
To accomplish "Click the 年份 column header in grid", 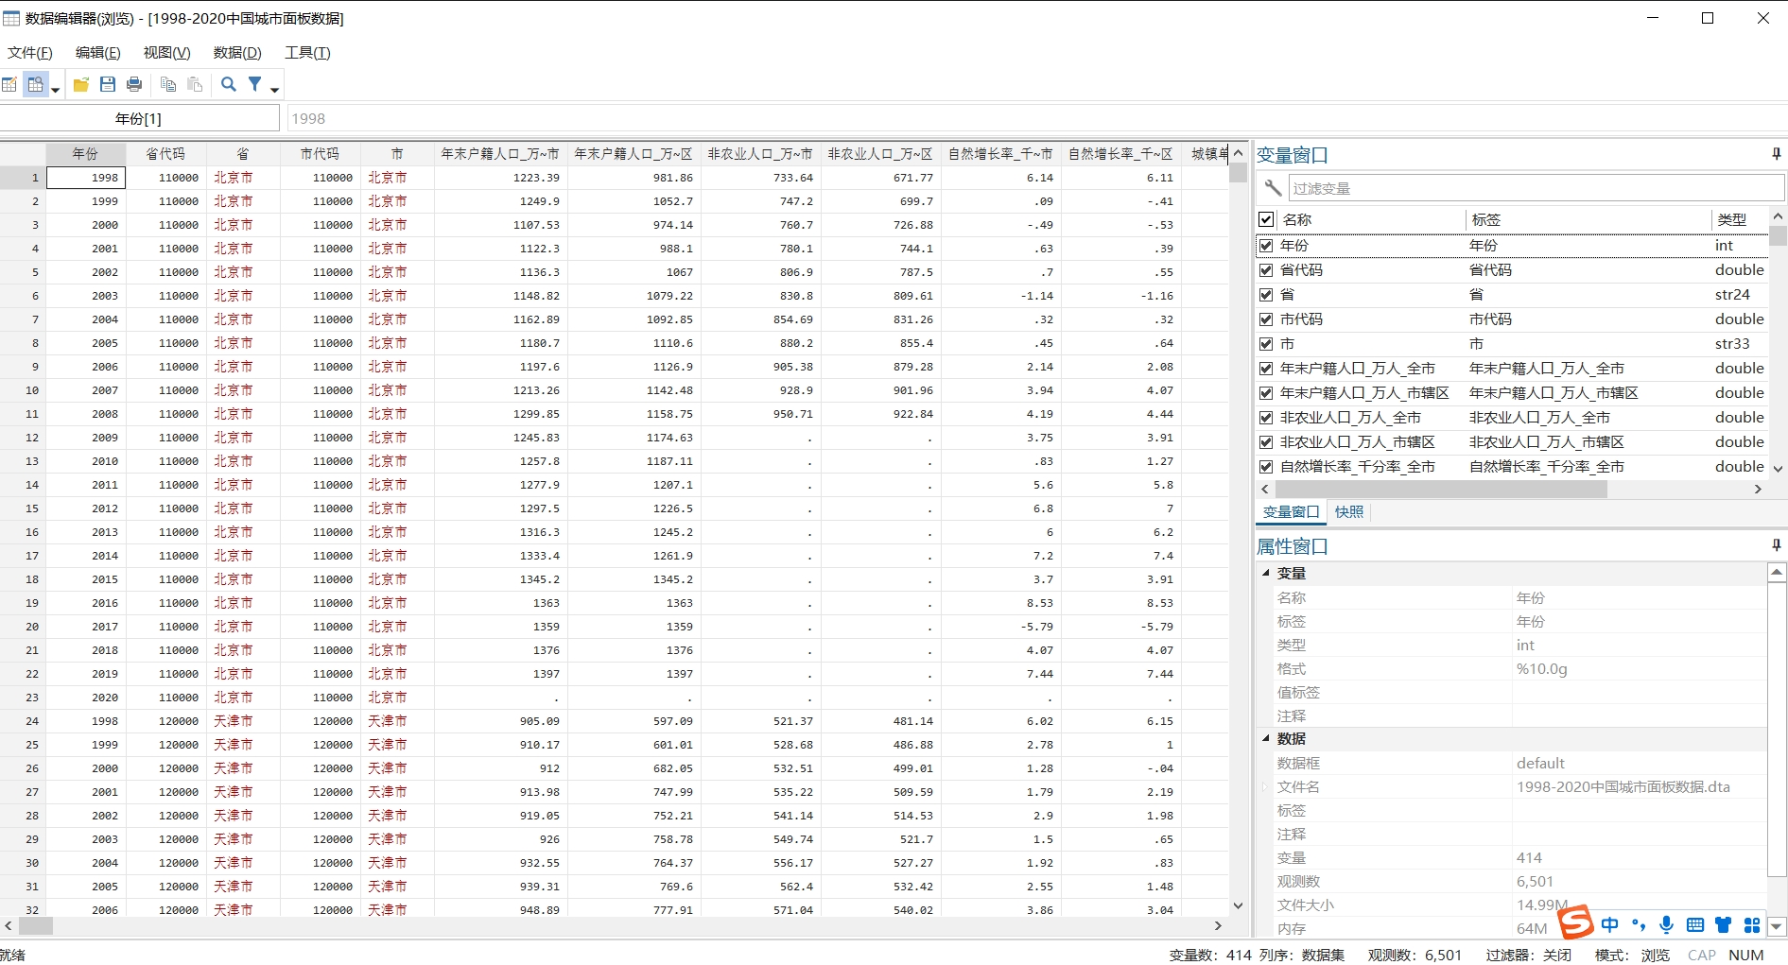I will pos(85,153).
